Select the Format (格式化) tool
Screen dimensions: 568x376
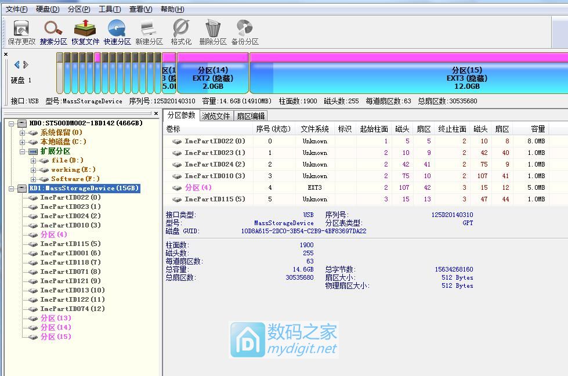(x=181, y=32)
